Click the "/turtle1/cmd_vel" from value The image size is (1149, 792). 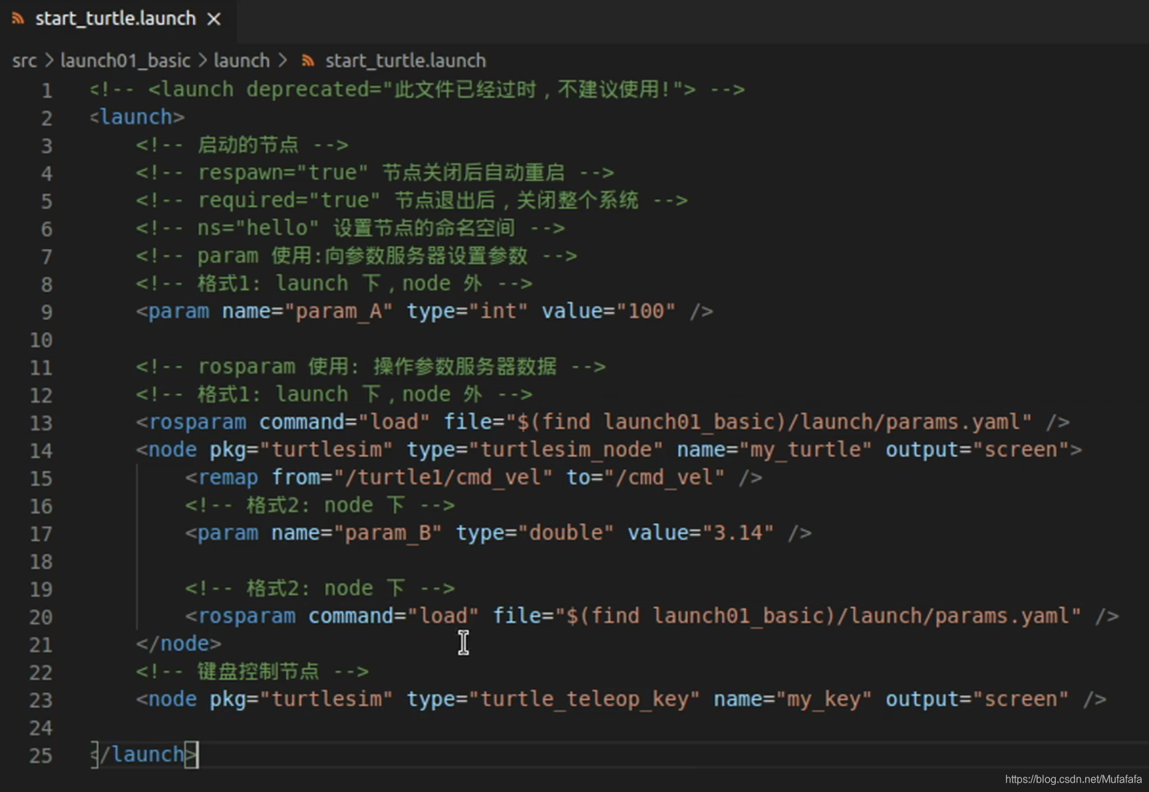(x=443, y=477)
